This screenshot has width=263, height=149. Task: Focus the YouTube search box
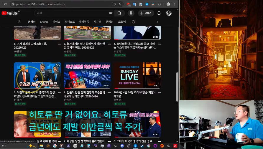[x=72, y=13]
